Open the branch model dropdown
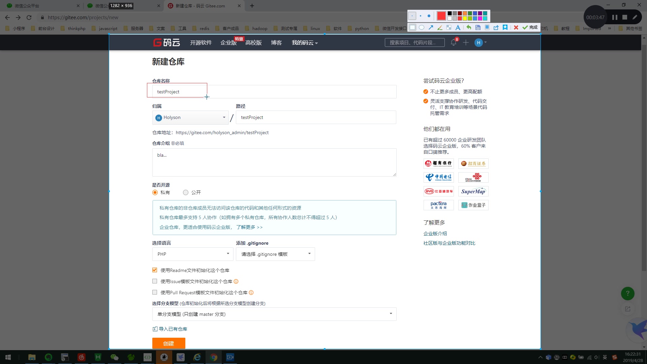The width and height of the screenshot is (647, 364). point(274,314)
